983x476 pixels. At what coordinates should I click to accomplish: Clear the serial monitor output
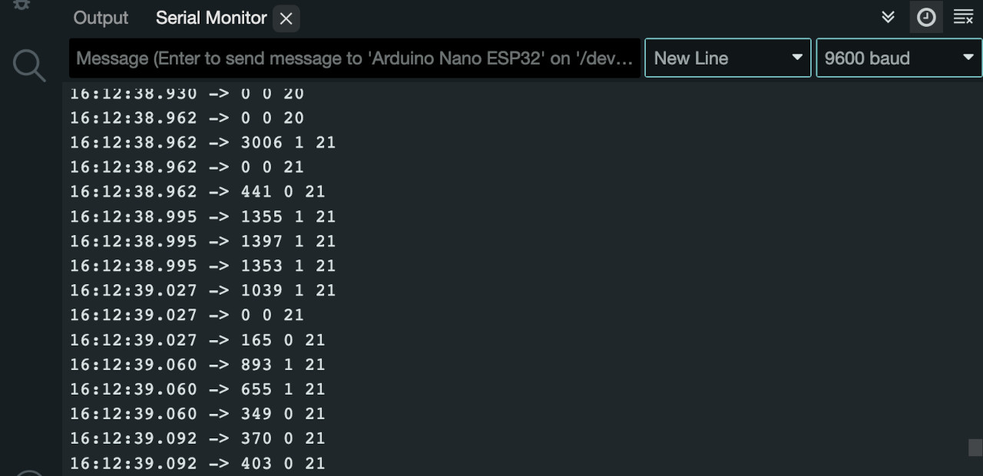(x=963, y=18)
